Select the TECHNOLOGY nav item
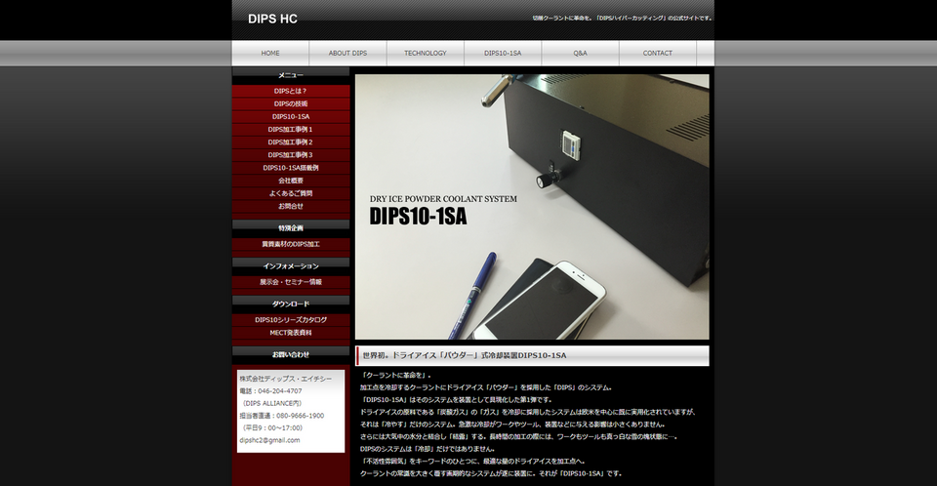The width and height of the screenshot is (937, 486). click(x=426, y=54)
